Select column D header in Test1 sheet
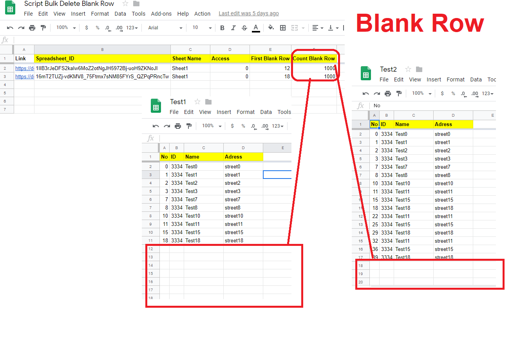The height and width of the screenshot is (350, 521). (243, 148)
